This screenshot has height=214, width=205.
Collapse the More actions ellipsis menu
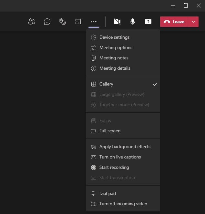[94, 22]
